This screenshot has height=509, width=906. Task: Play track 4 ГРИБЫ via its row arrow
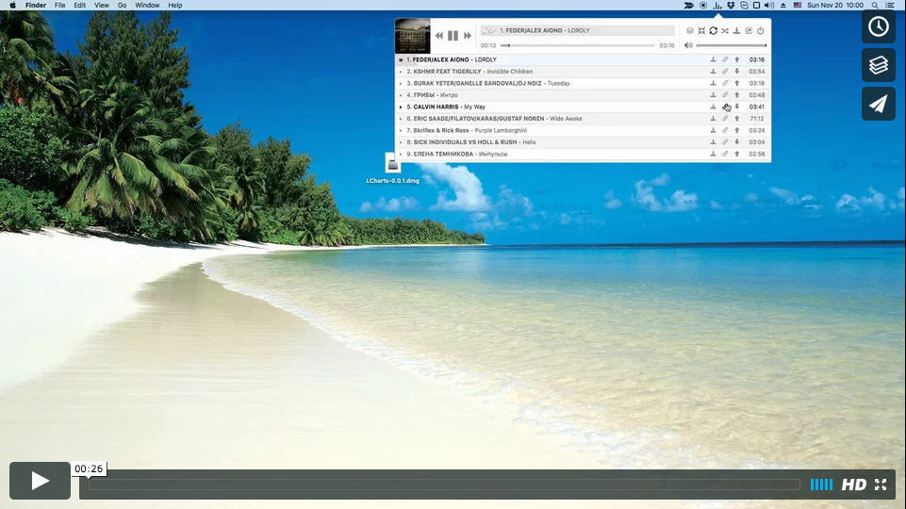pyautogui.click(x=401, y=95)
